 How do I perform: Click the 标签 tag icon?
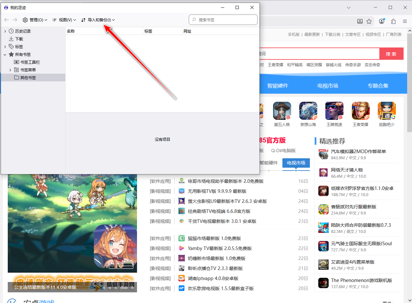[11, 47]
